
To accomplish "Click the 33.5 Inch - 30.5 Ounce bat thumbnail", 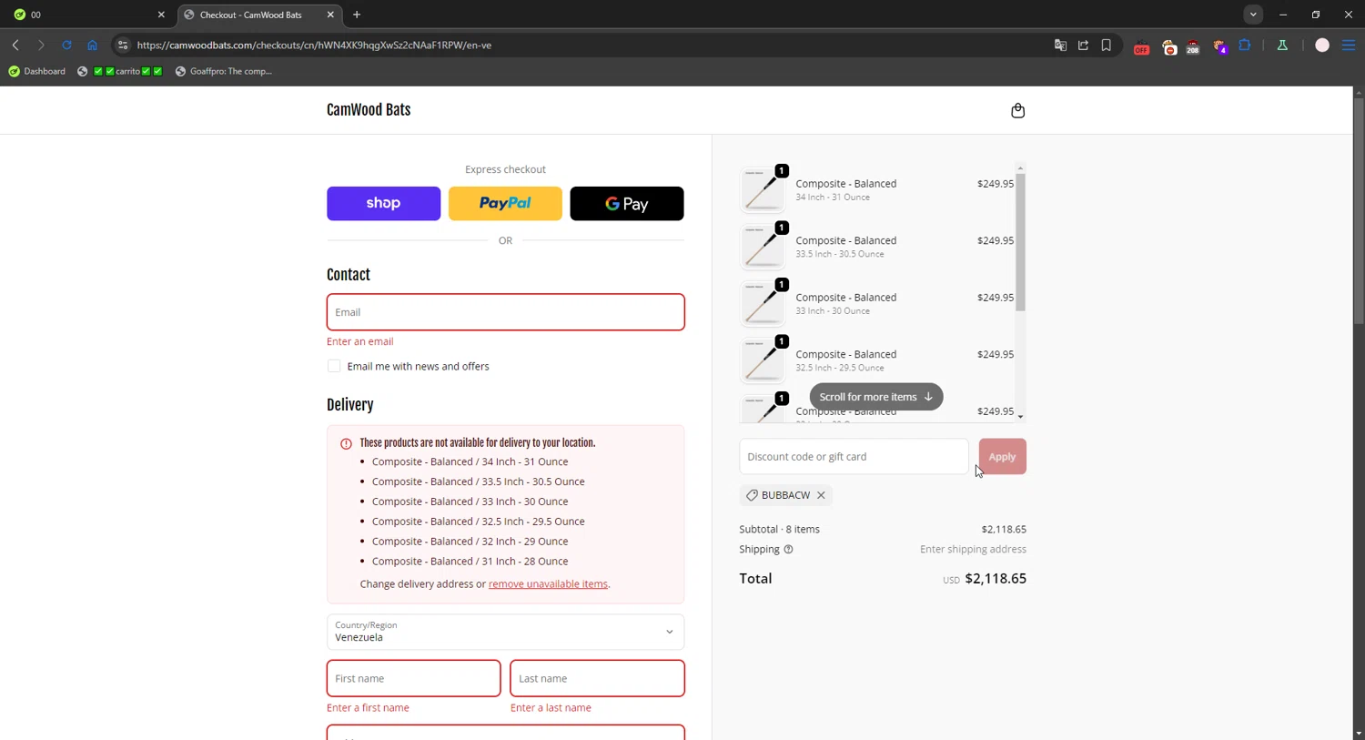I will [x=763, y=247].
